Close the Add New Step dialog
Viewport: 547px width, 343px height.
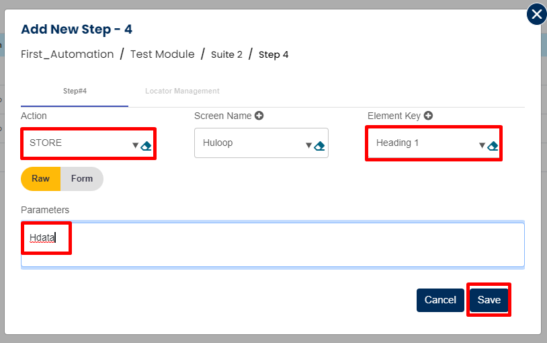[536, 14]
